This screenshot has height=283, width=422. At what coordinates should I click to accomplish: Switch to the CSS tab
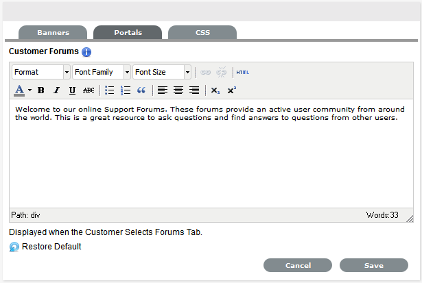click(202, 32)
